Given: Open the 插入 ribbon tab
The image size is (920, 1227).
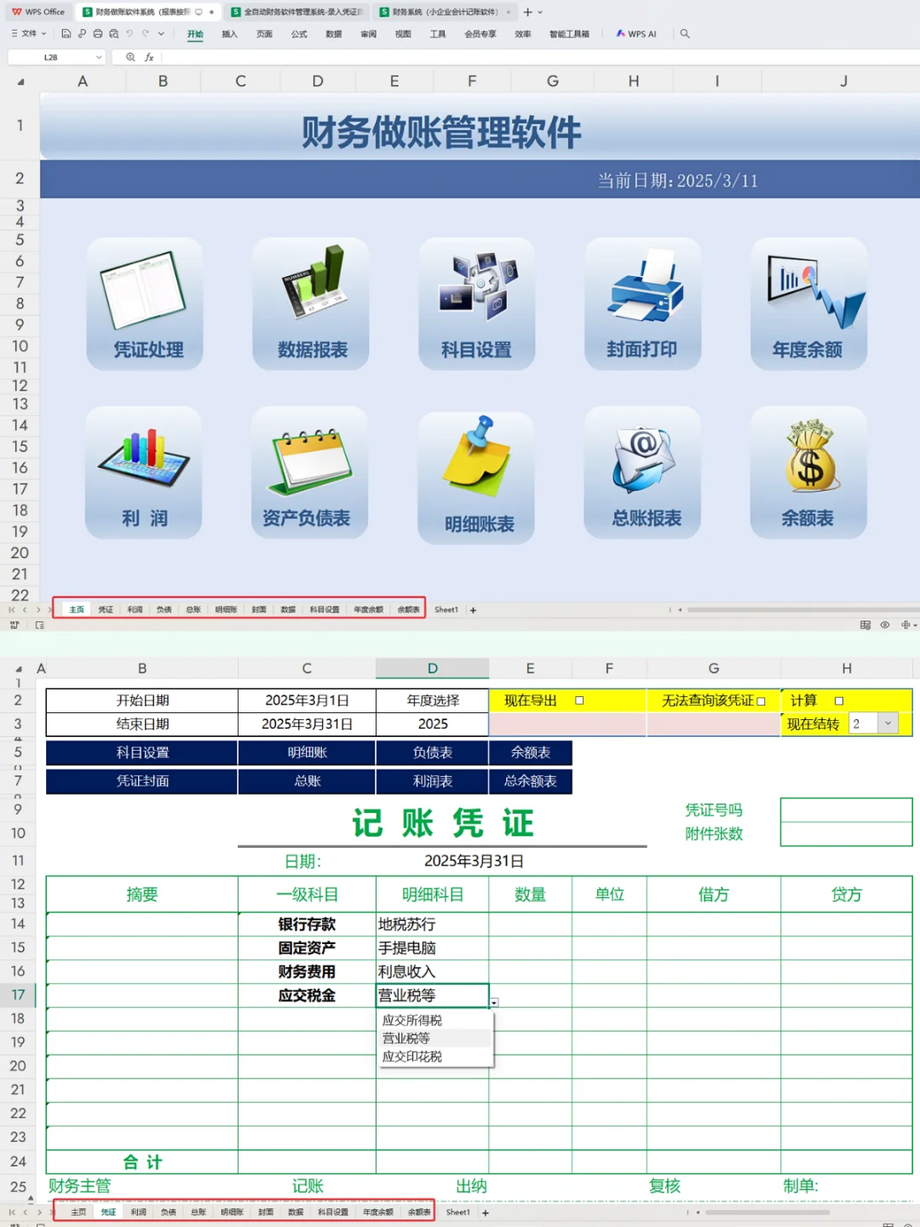Looking at the screenshot, I should (229, 34).
